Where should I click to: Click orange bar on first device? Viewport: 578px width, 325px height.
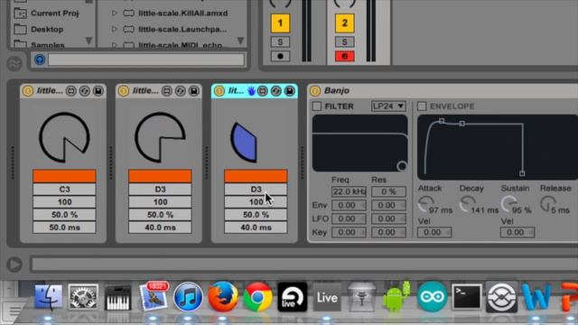pos(64,176)
